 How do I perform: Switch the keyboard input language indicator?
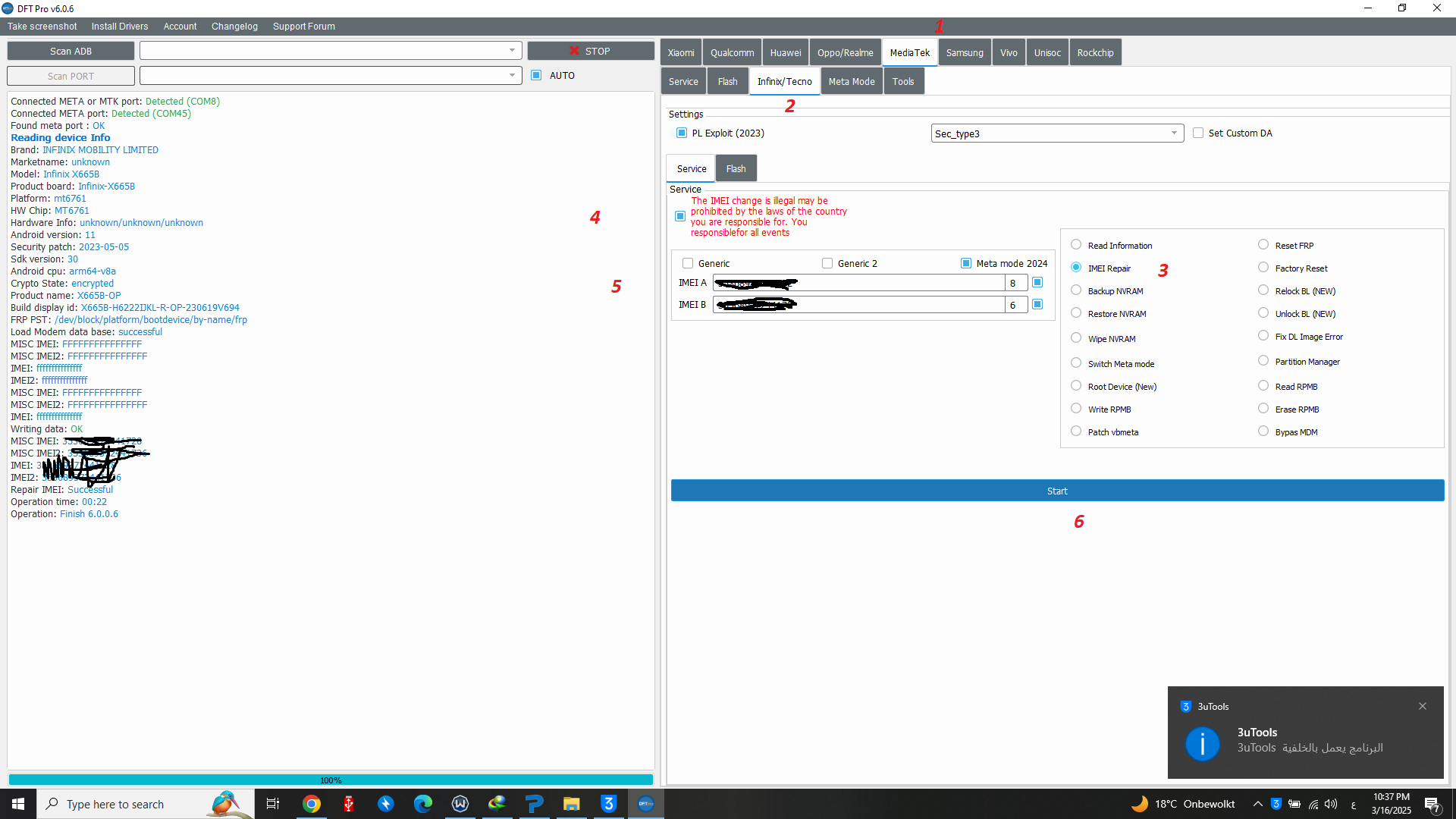pyautogui.click(x=1354, y=805)
